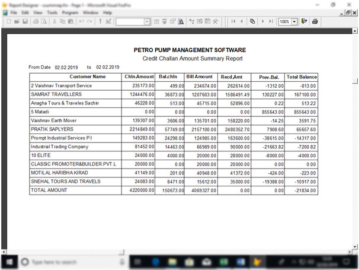Viewport: 359px width, 270px height.
Task: Go to next page of preview
Action: tap(263, 21)
